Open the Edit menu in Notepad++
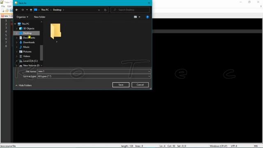 (x=9, y=6)
